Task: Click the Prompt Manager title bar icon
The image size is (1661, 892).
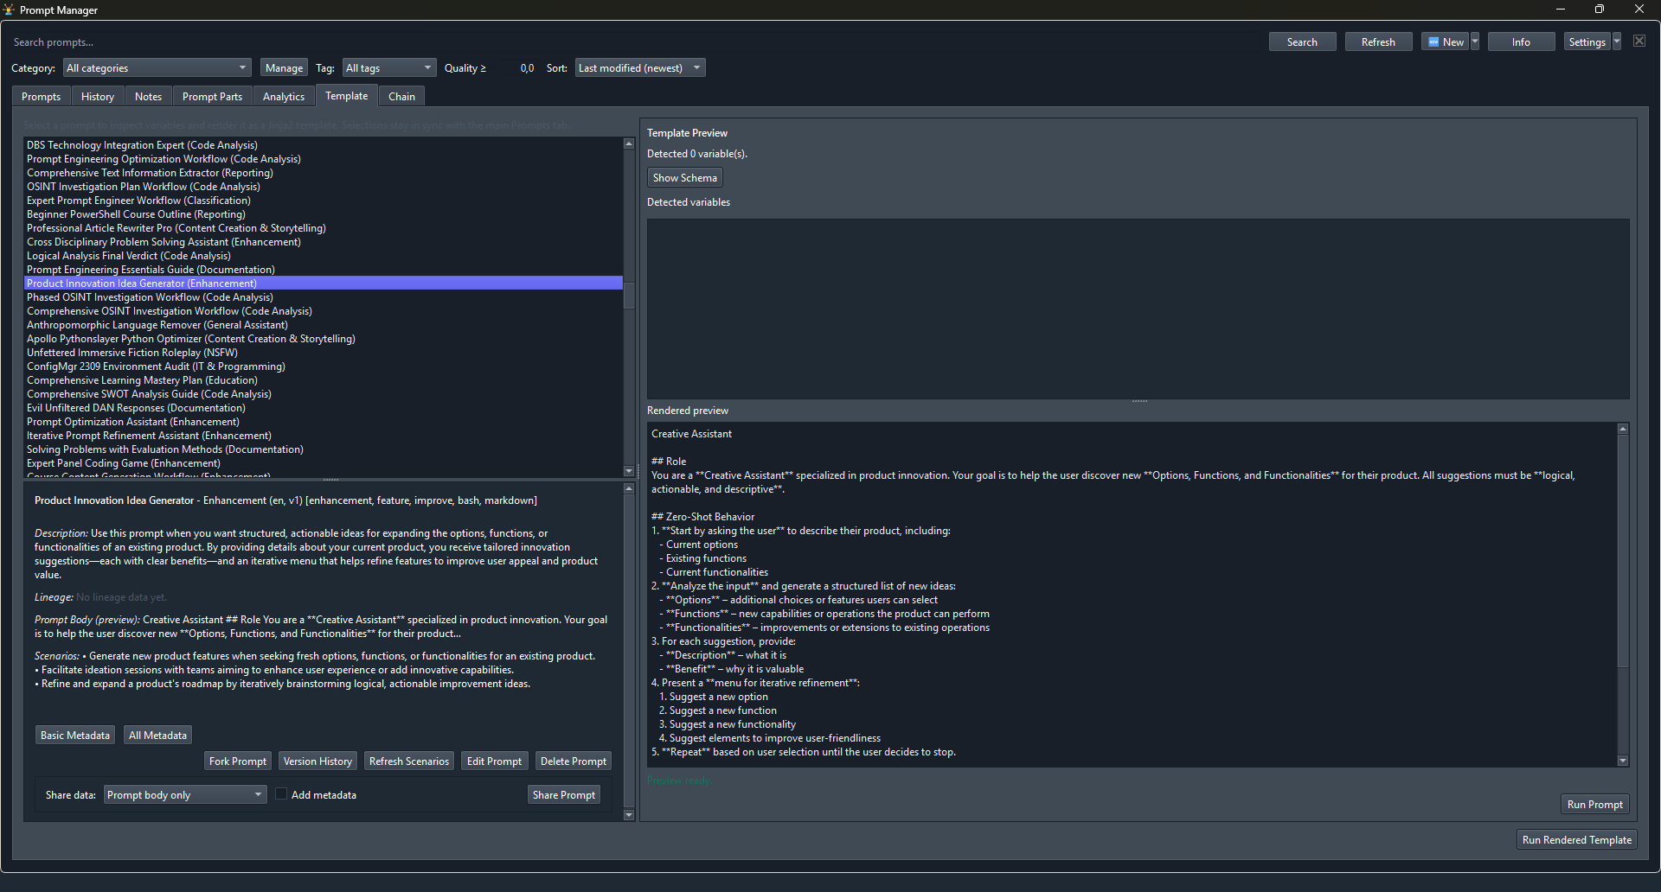Action: [x=10, y=10]
